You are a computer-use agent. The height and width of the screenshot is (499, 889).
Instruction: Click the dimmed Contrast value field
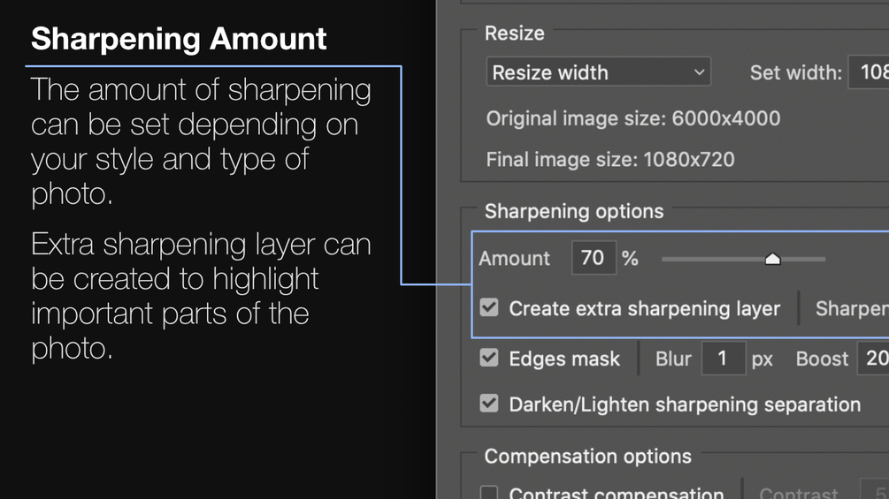pos(874,493)
